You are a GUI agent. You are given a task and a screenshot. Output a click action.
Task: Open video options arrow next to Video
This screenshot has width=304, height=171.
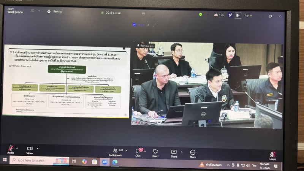coord(38,149)
